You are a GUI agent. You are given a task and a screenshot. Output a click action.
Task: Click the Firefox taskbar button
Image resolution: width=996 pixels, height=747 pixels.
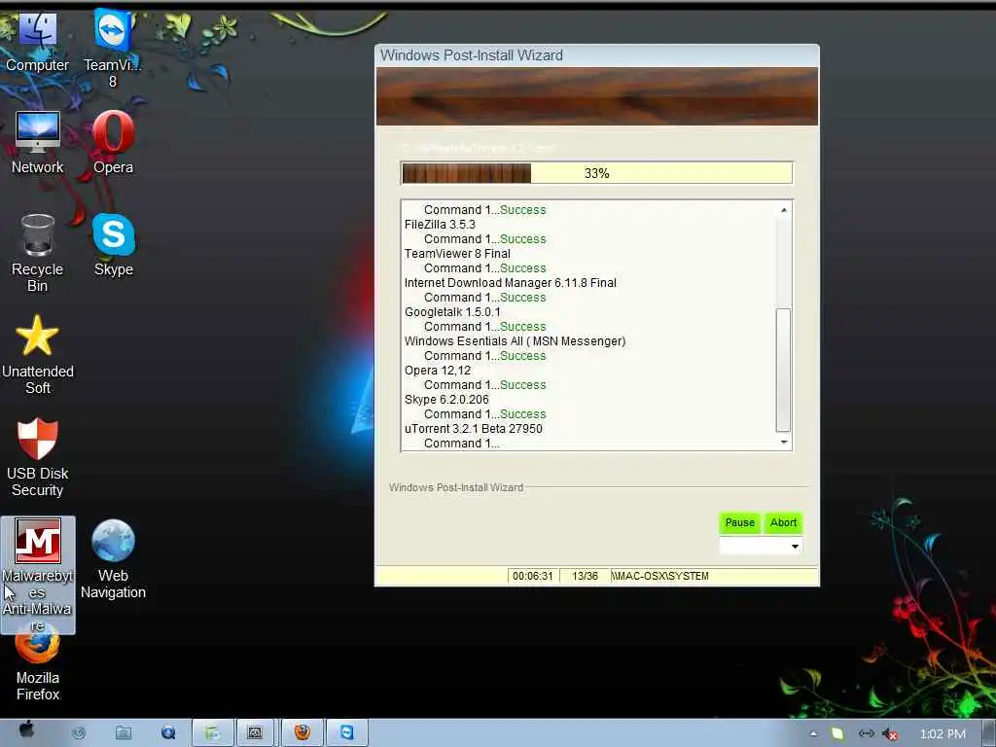click(x=302, y=732)
